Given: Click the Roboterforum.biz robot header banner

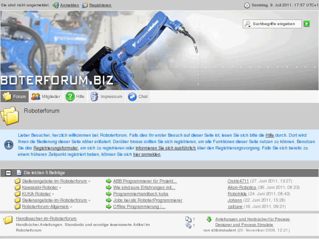Looking at the screenshot, I should pyautogui.click(x=159, y=50).
